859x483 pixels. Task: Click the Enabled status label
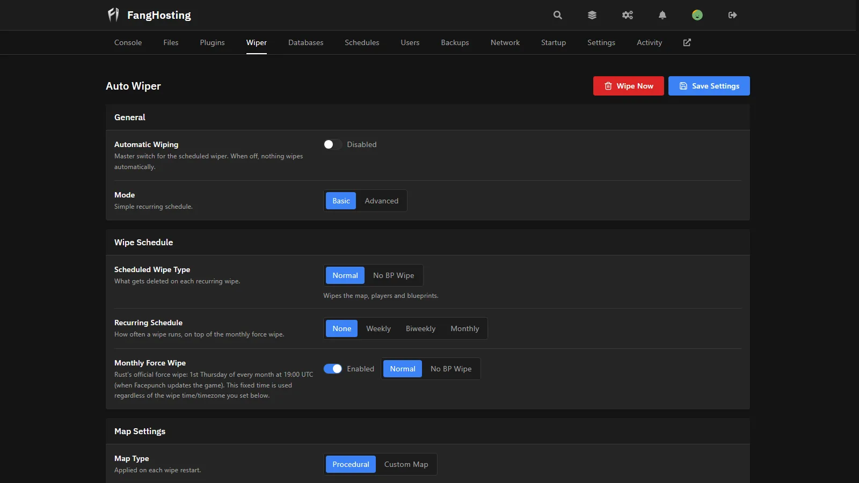(360, 369)
